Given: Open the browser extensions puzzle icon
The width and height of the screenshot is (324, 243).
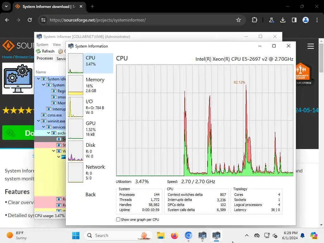Looking at the screenshot, I should [255, 20].
